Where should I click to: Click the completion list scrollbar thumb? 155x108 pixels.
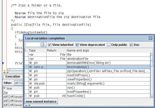152,61
